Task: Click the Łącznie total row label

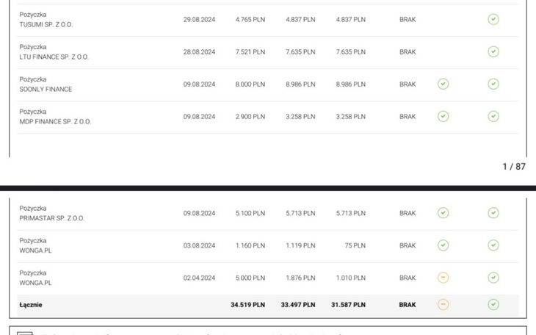Action: tap(31, 304)
